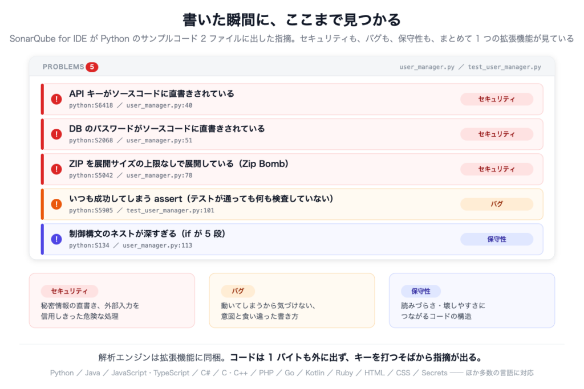
Task: Click 'キーを打つそばから指摘が出る。' text
Action: click(x=419, y=357)
